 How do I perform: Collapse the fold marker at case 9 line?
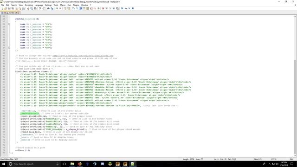[9, 24]
